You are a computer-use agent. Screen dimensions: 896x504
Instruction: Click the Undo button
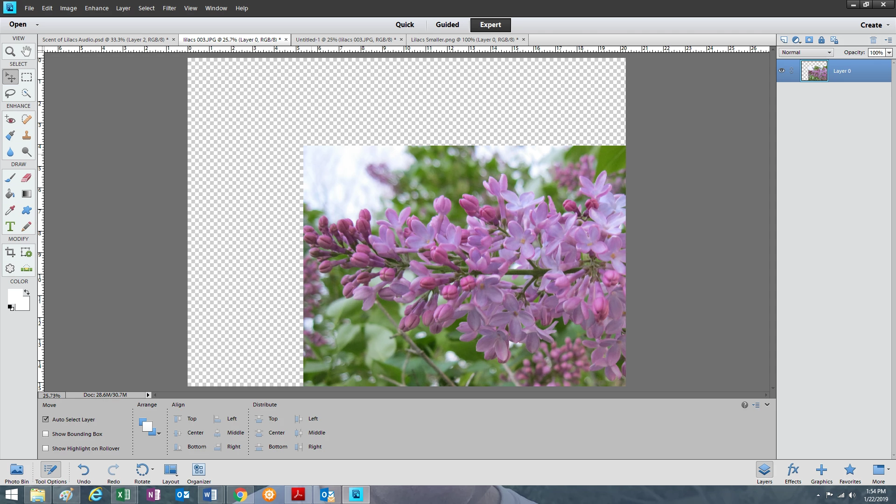(x=84, y=473)
